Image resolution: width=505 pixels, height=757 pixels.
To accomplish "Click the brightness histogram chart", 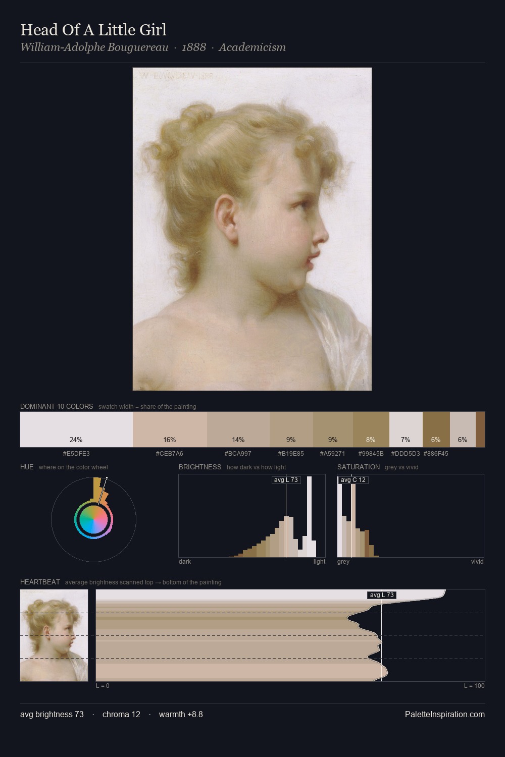I will point(252,516).
